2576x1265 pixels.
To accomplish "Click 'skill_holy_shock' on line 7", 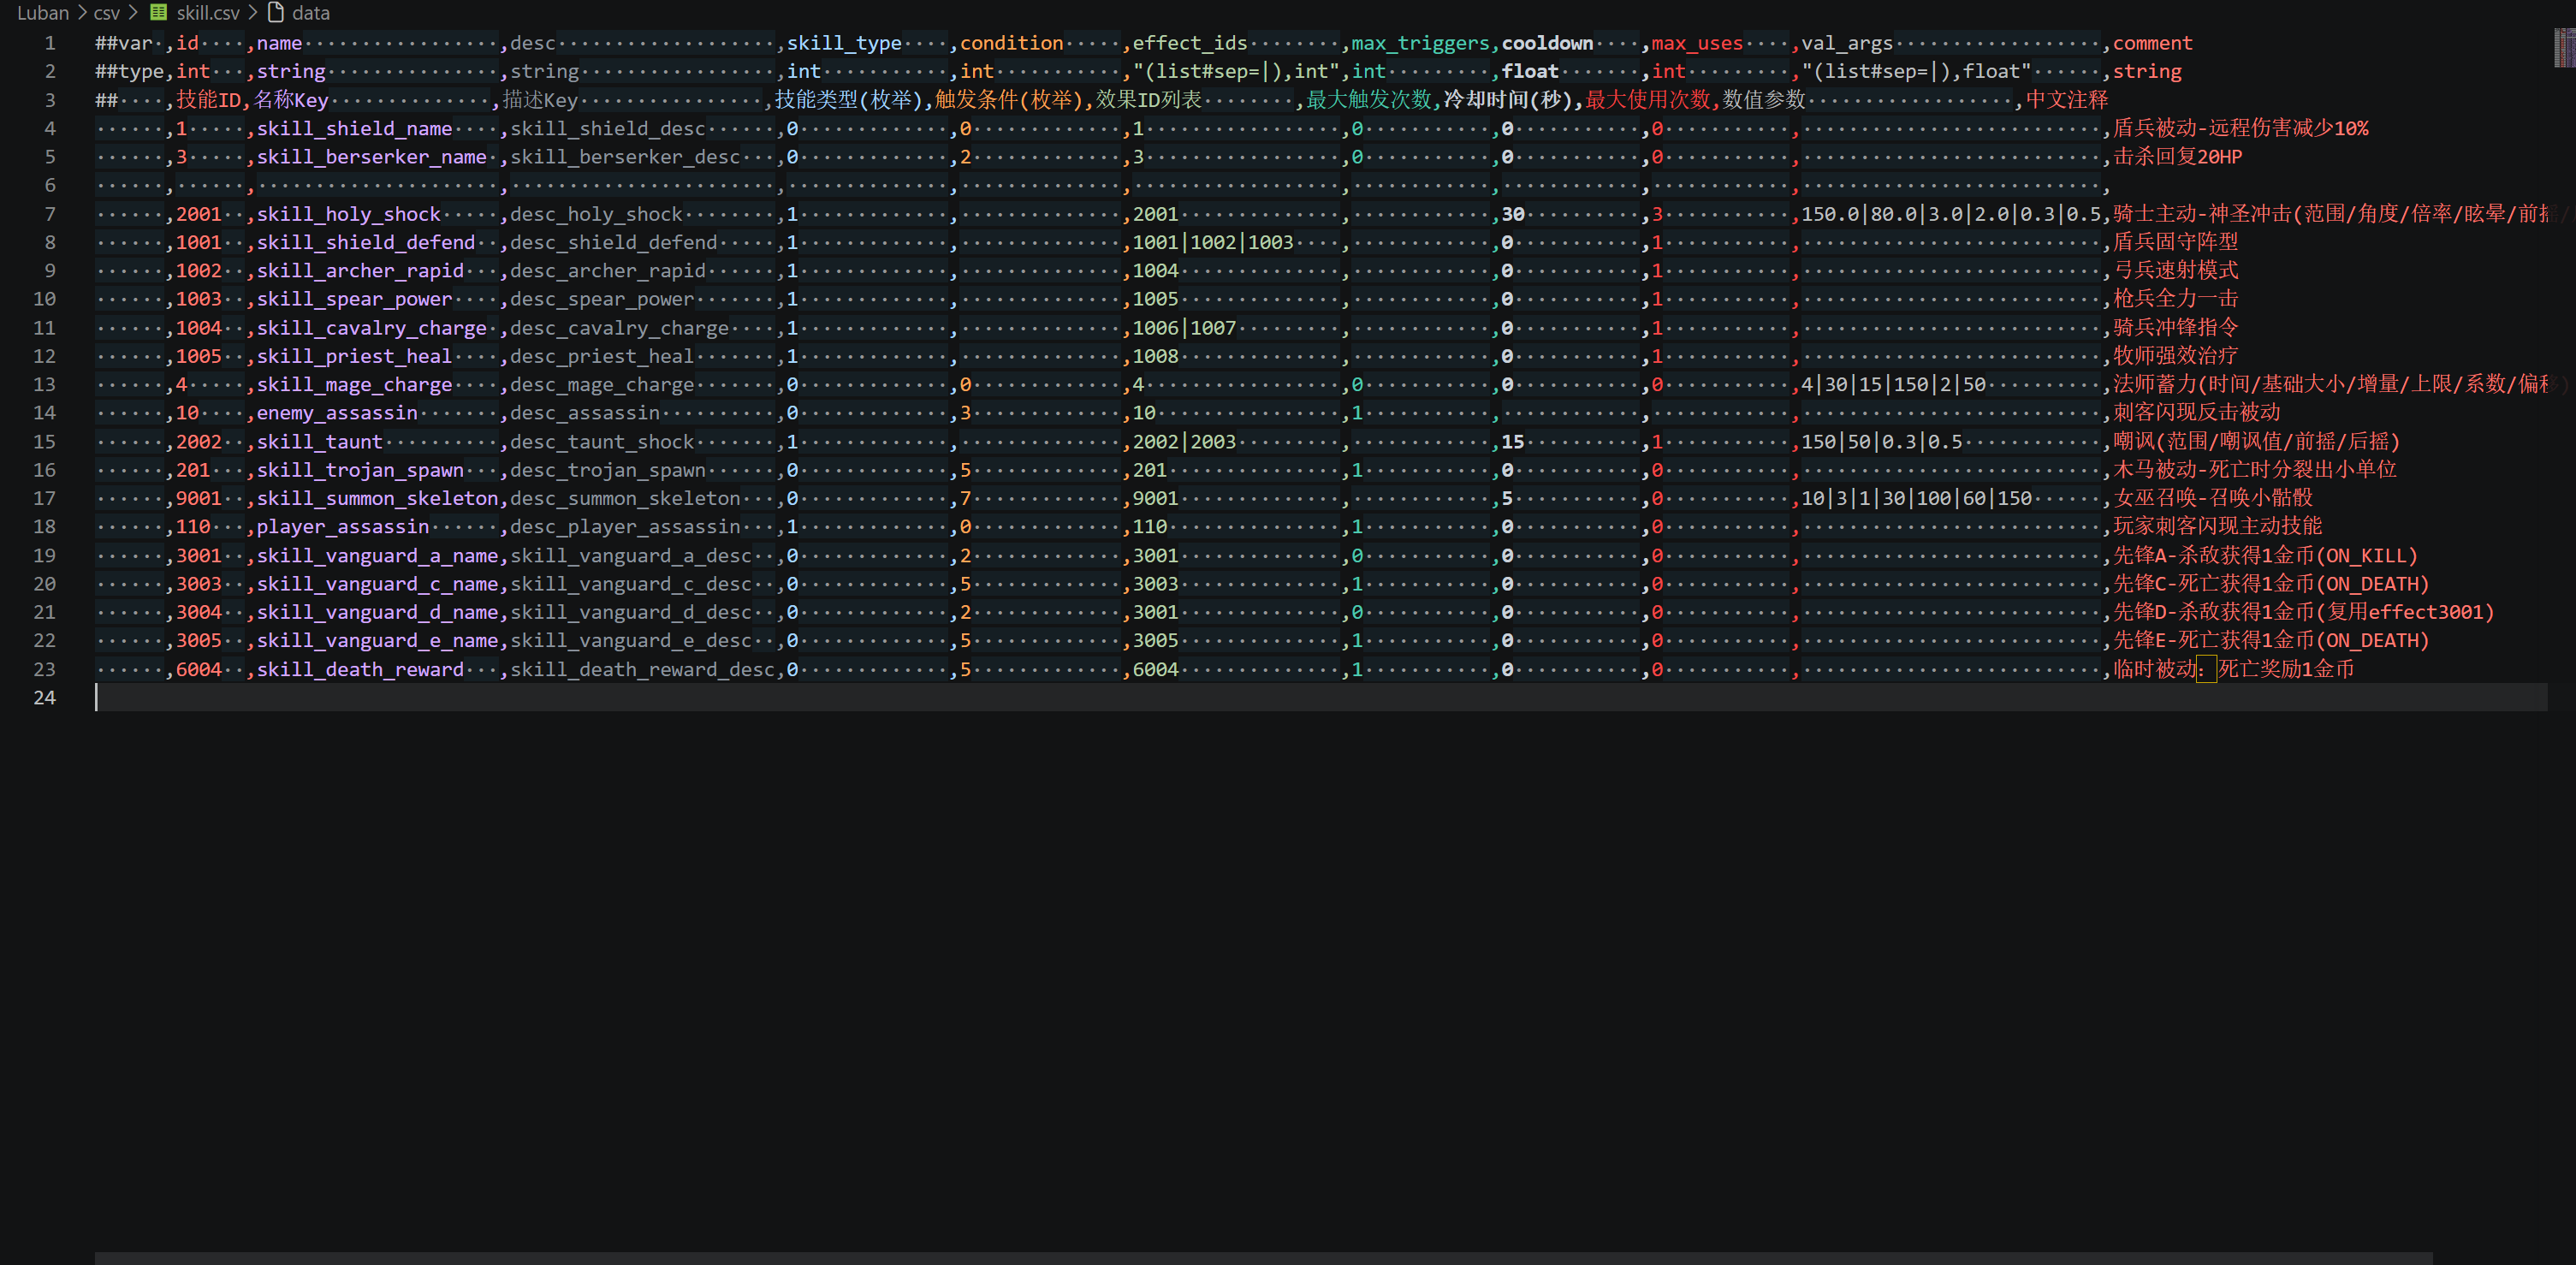I will (x=348, y=214).
